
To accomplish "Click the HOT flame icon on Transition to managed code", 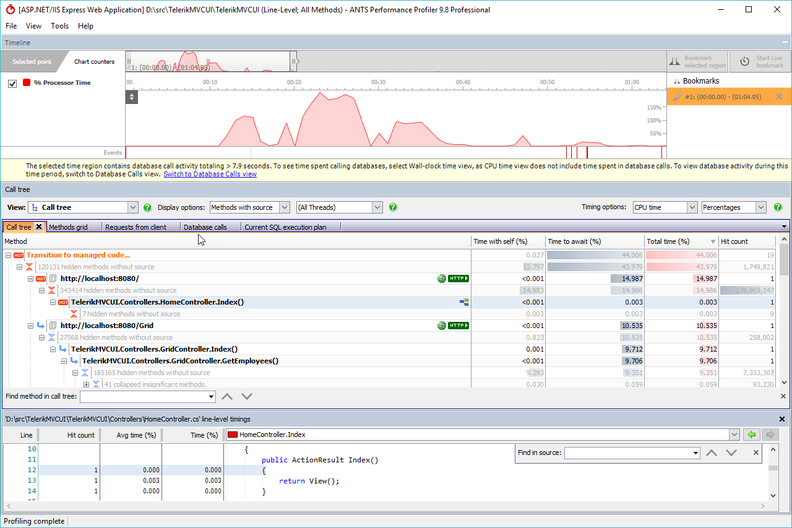I will [x=19, y=254].
